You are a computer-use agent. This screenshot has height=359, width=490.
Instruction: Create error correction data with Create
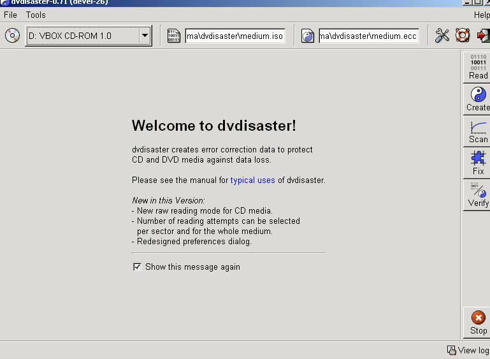477,99
